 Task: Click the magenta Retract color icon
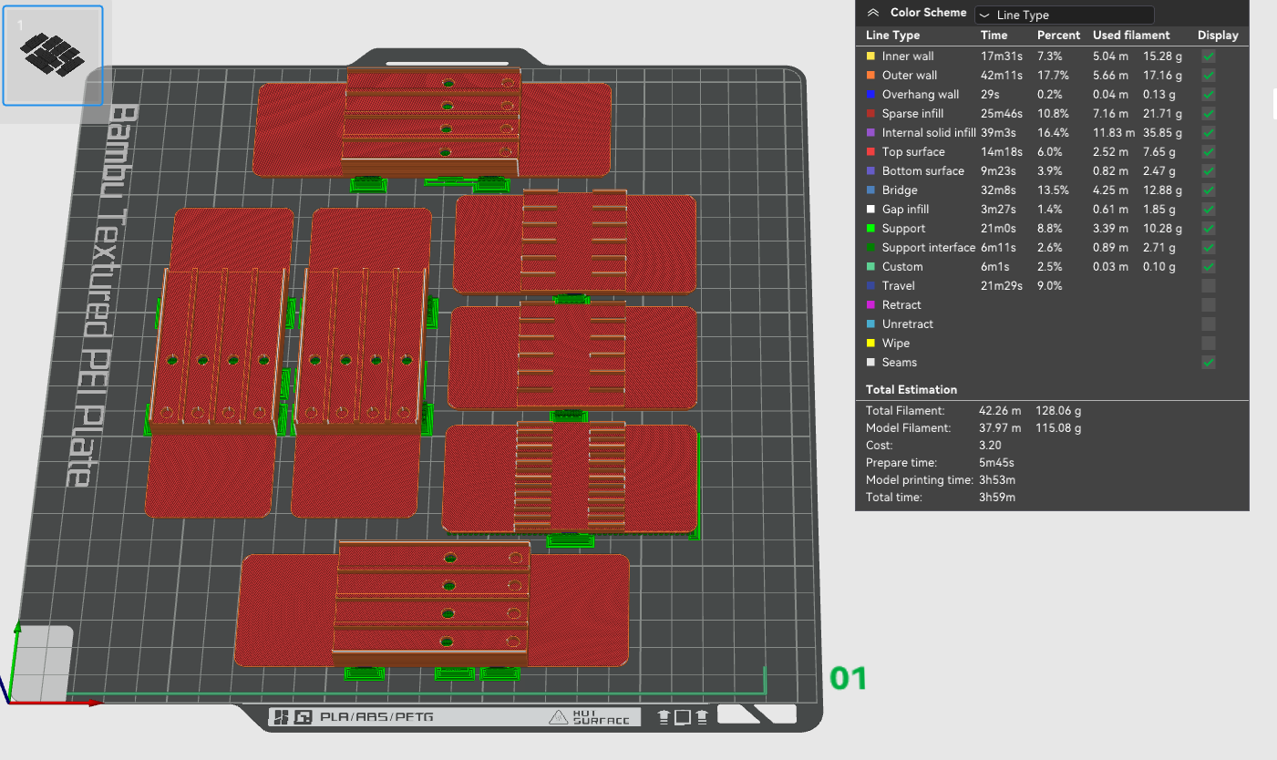(870, 305)
